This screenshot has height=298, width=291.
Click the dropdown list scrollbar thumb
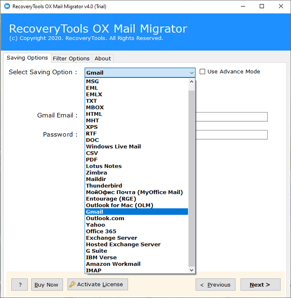click(192, 178)
